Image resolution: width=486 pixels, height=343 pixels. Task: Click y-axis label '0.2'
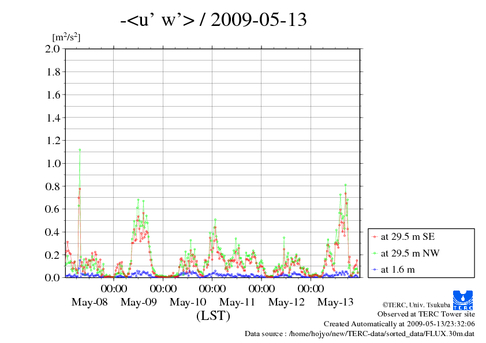tap(53, 255)
